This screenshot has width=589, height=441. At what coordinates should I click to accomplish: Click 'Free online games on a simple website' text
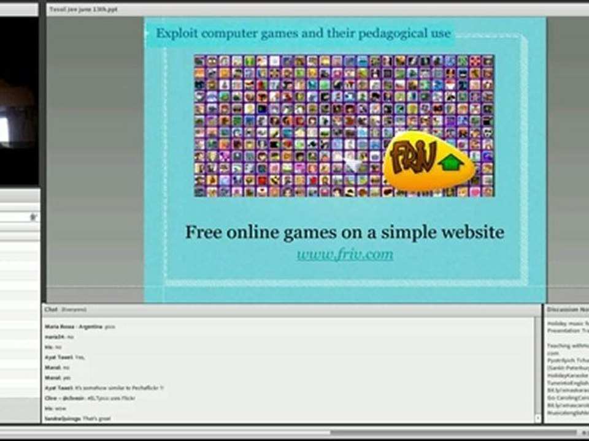(x=344, y=233)
